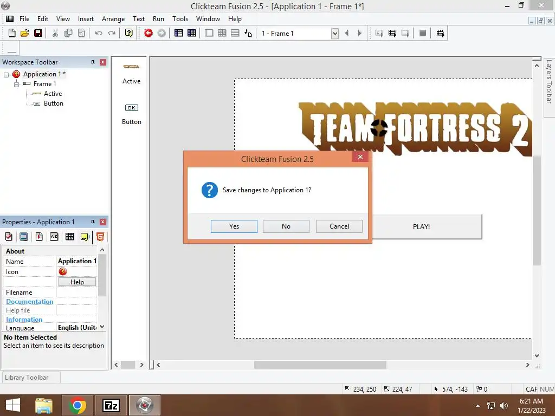Click the red Back arrow icon
Viewport: 555px width, 416px height.
[x=149, y=33]
